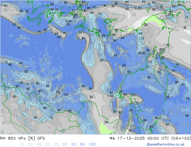191x147 pixels.
Task: Choose the 95 value in the legend scale
Action: (x=74, y=145)
